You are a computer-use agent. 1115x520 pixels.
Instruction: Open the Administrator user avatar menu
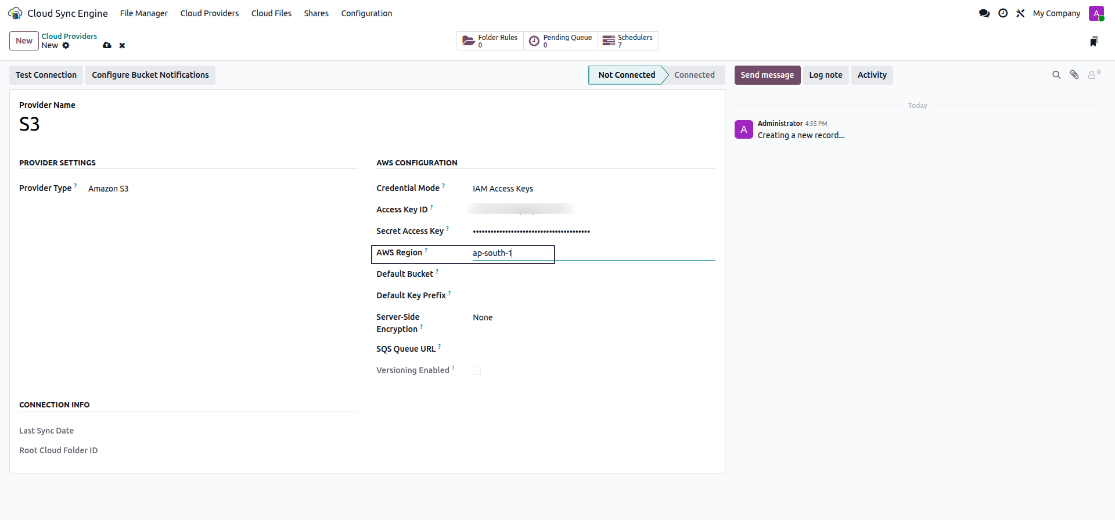click(1096, 13)
